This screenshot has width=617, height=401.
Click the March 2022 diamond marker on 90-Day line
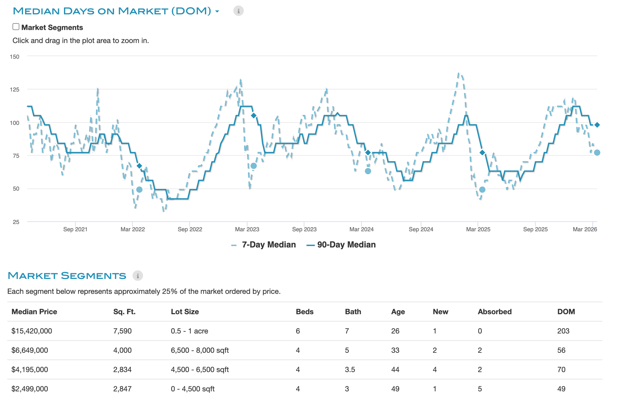point(139,166)
